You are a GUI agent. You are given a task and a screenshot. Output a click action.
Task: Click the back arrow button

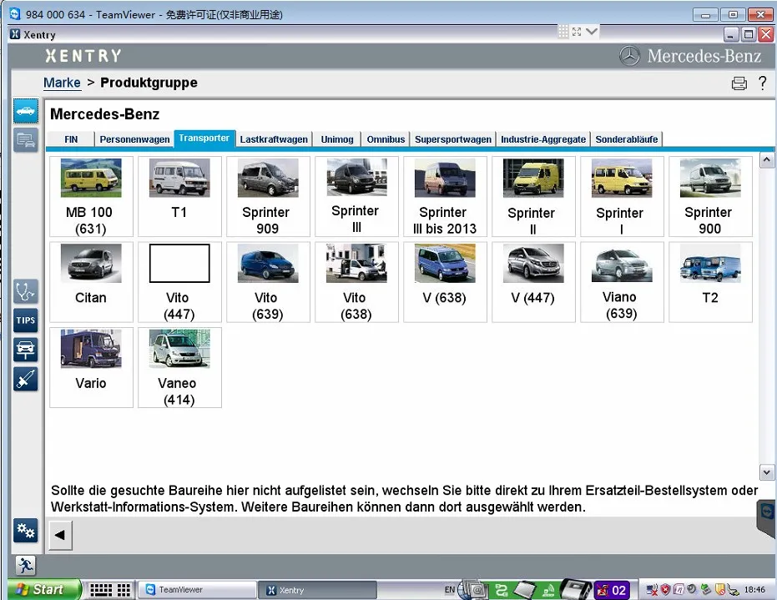(60, 535)
